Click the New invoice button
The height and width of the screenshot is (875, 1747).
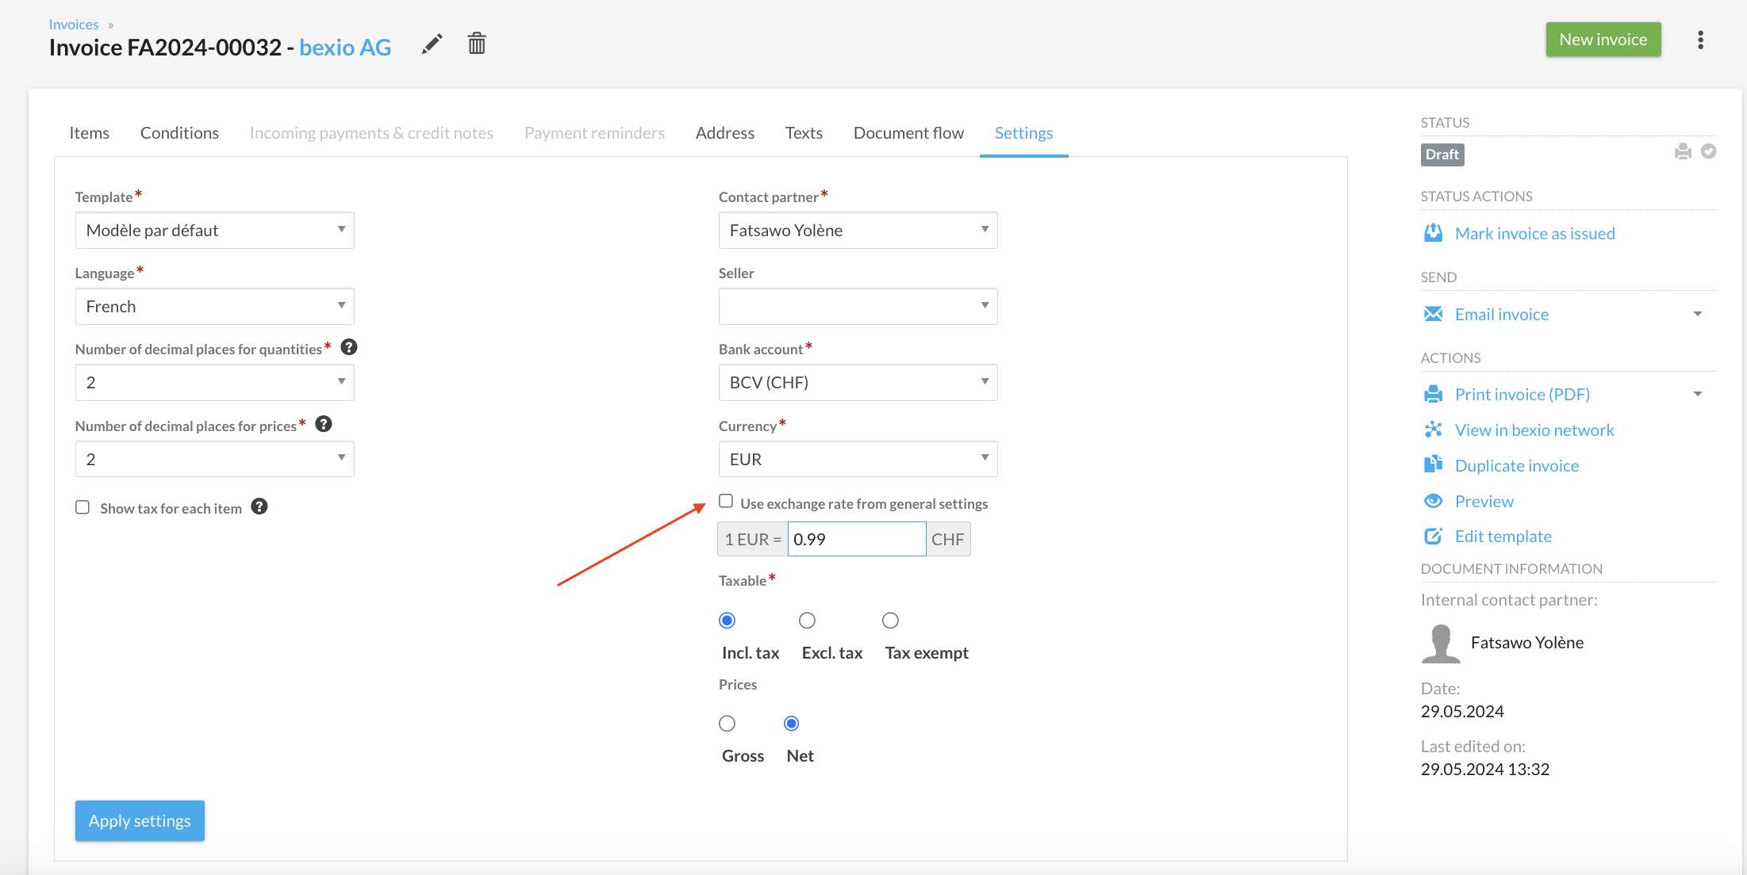pyautogui.click(x=1603, y=40)
